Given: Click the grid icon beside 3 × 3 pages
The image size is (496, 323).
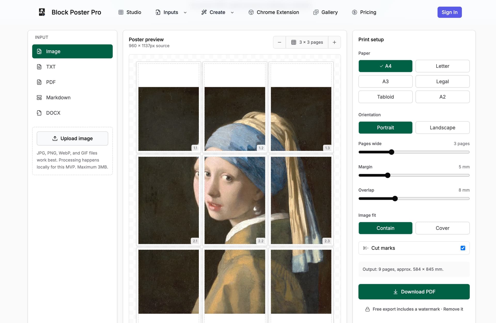Looking at the screenshot, I should point(294,42).
